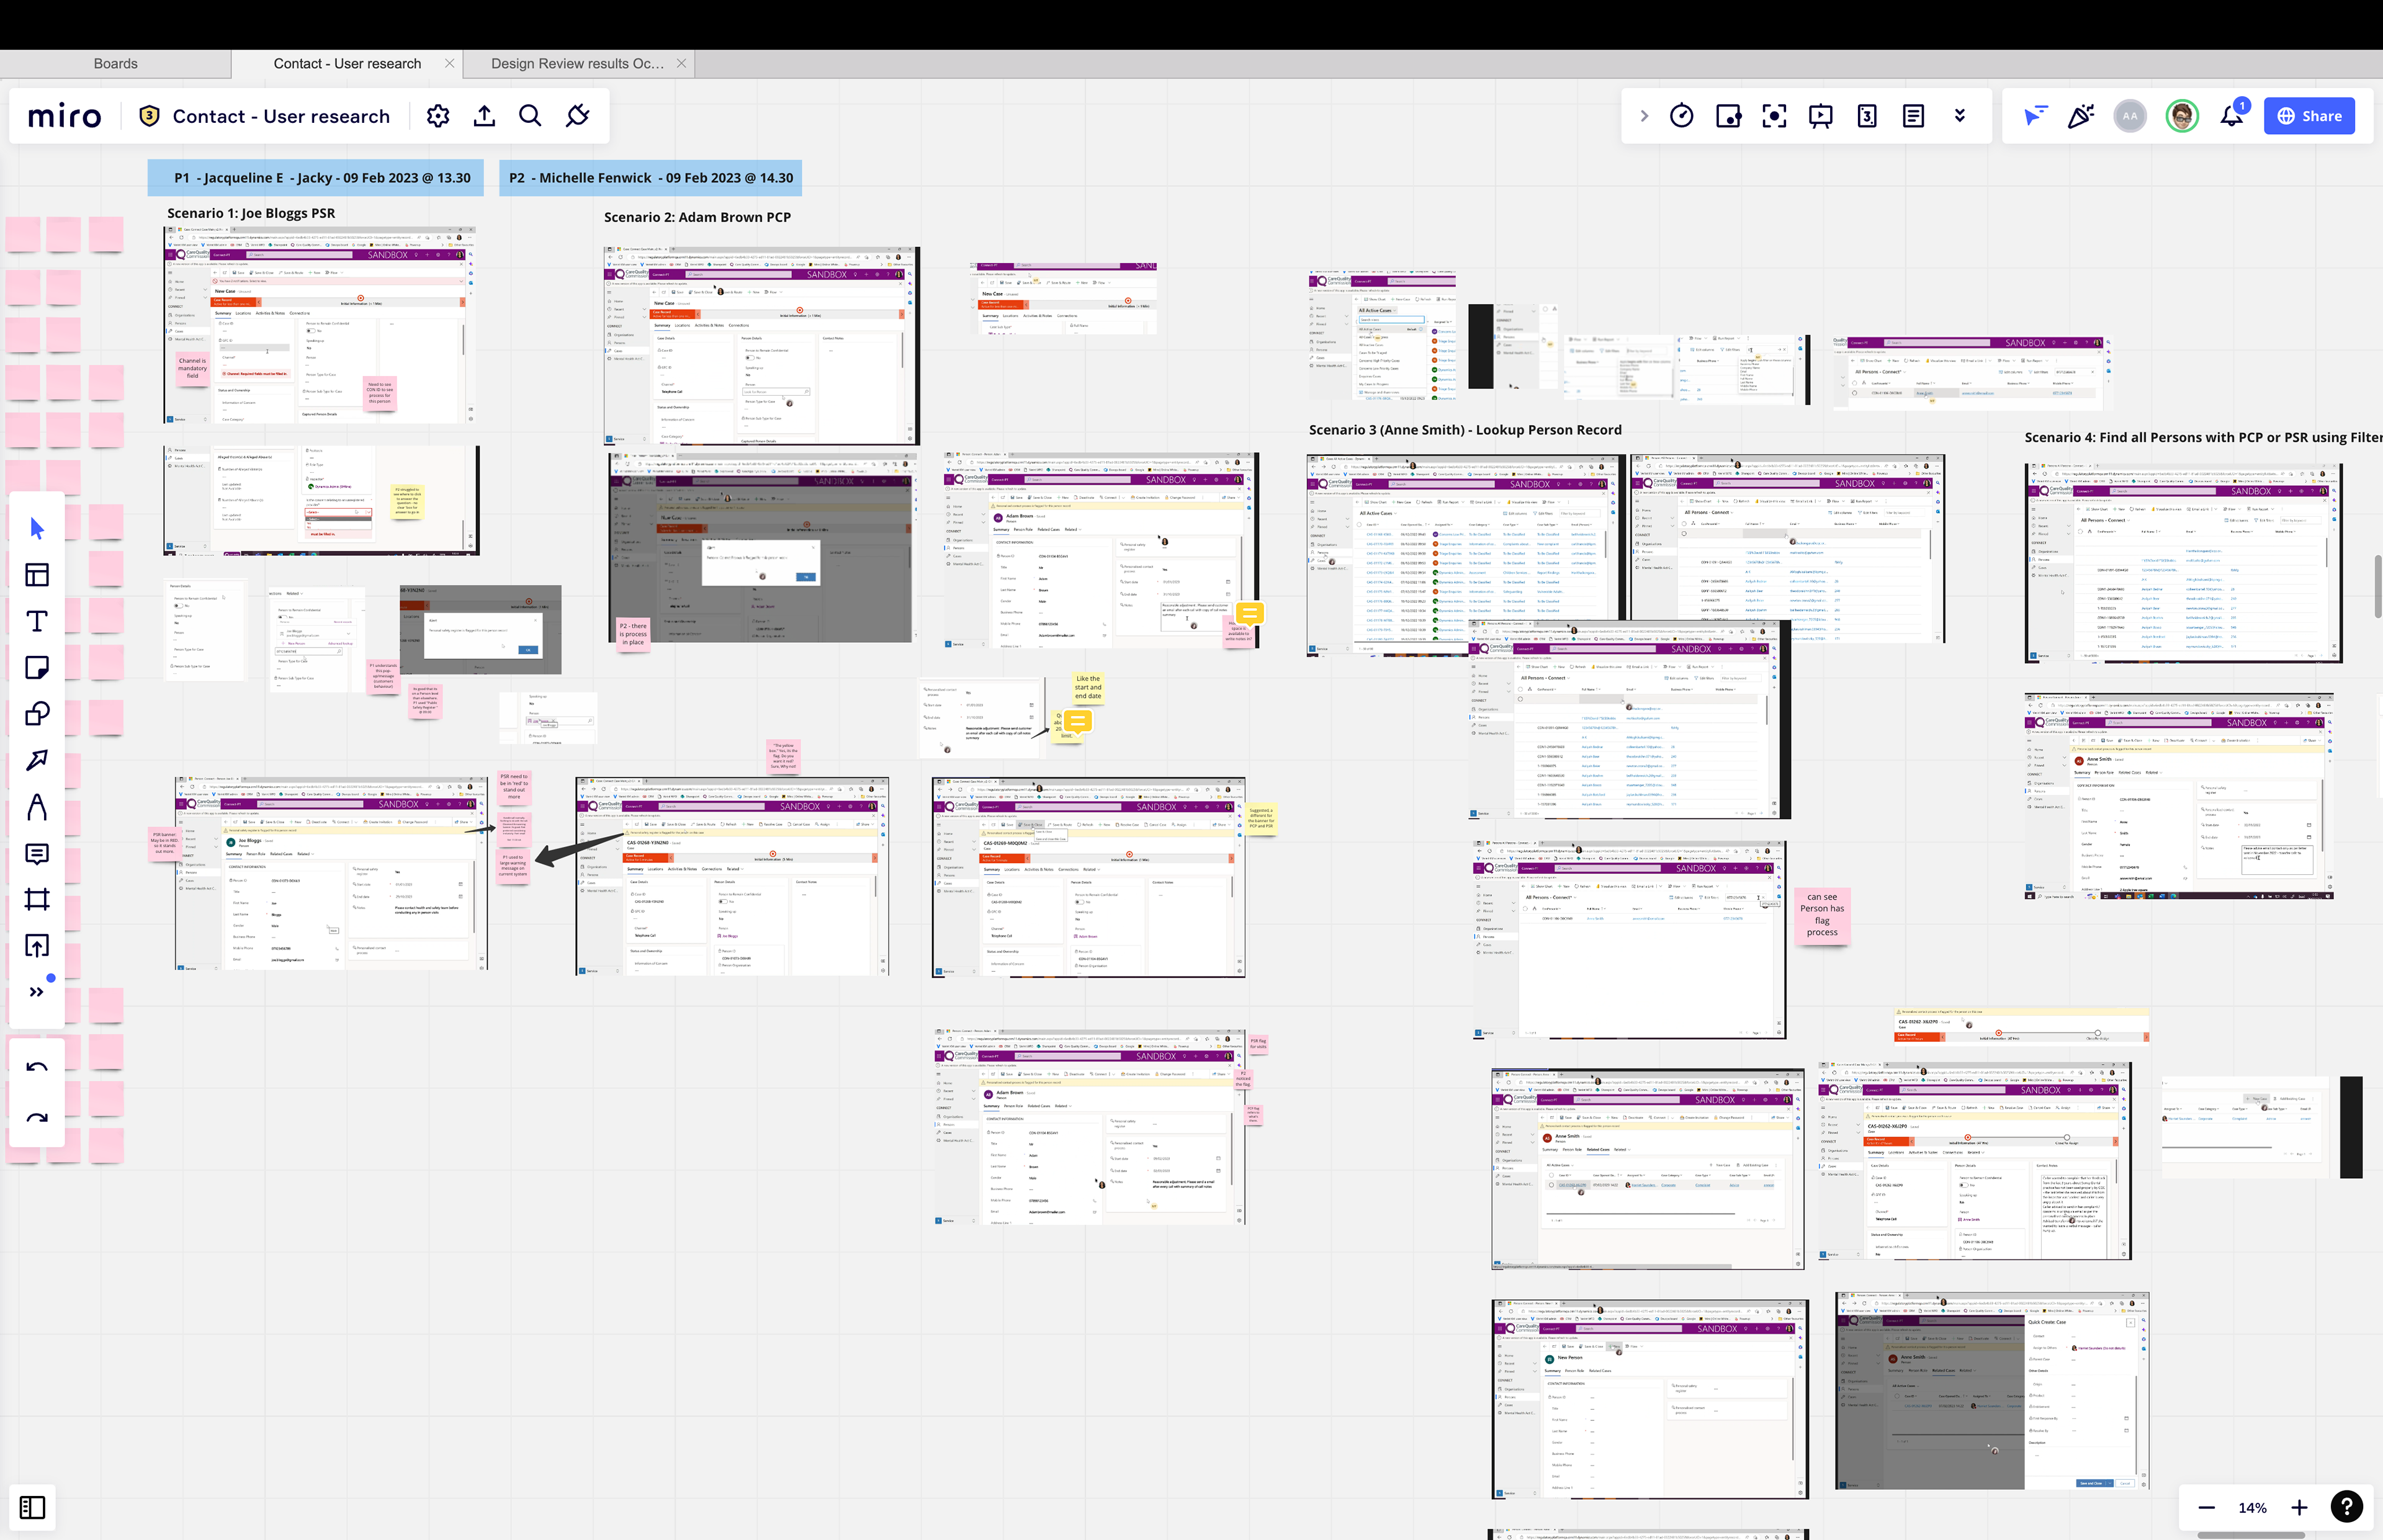
Task: Choose the Shapes tool
Action: 37,714
